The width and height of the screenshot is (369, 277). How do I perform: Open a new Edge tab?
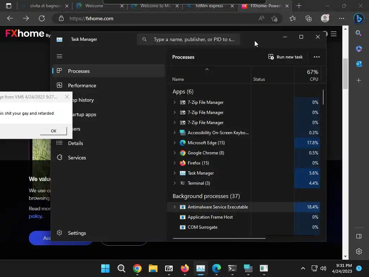pyautogui.click(x=299, y=6)
